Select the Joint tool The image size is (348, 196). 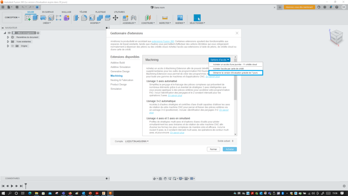pyautogui.click(x=133, y=18)
